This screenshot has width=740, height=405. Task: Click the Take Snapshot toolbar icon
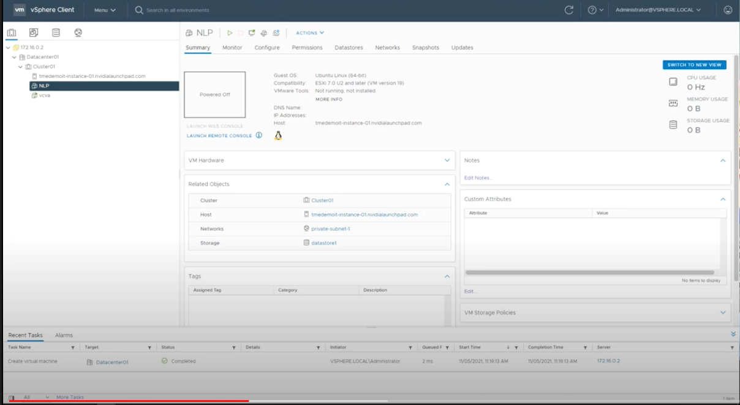tap(276, 33)
